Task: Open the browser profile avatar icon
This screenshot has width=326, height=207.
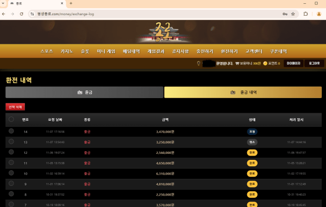Action: tap(319, 14)
